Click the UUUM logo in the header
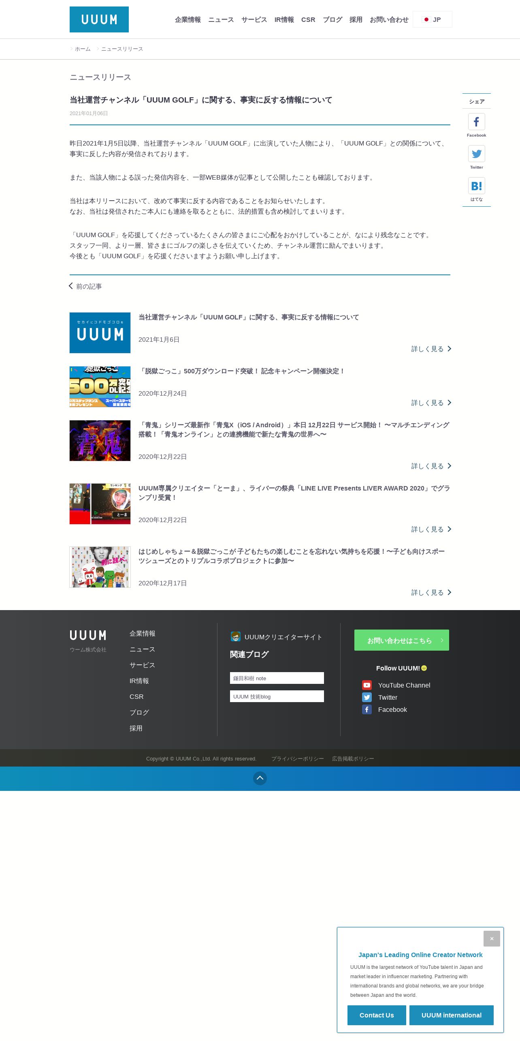The height and width of the screenshot is (1041, 520). click(99, 19)
